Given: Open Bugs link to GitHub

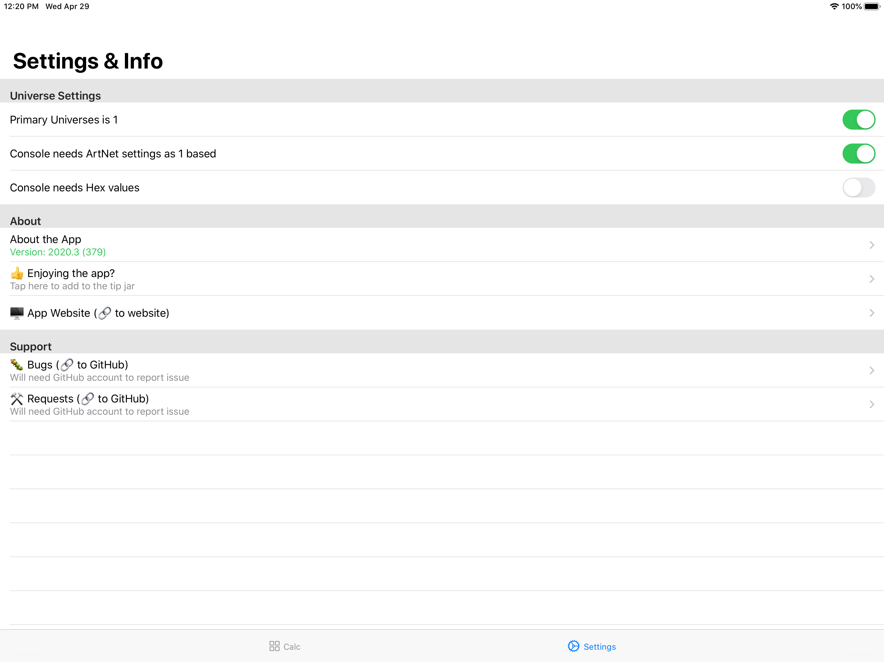Looking at the screenshot, I should click(102, 365).
